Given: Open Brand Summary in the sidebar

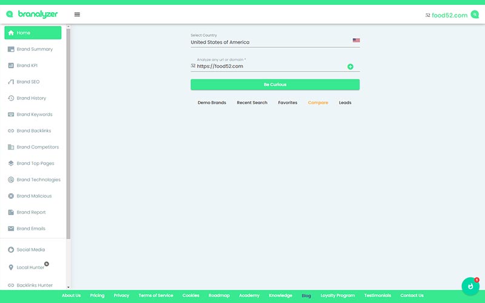Looking at the screenshot, I should coord(33,49).
